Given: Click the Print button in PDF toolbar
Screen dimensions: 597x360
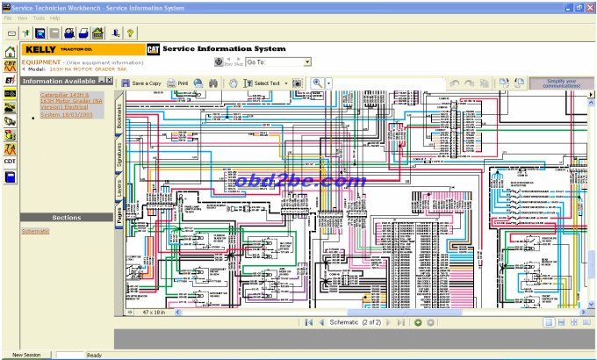Looking at the screenshot, I should coord(178,83).
